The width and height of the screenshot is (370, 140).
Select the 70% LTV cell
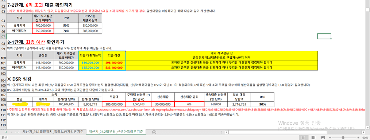tap(66, 31)
